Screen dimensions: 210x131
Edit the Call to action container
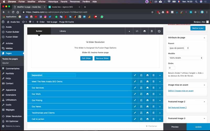[135, 119]
